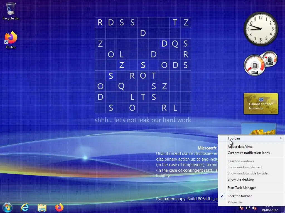Click the info icon on the gold gadget
285x213 pixels.
click(261, 100)
